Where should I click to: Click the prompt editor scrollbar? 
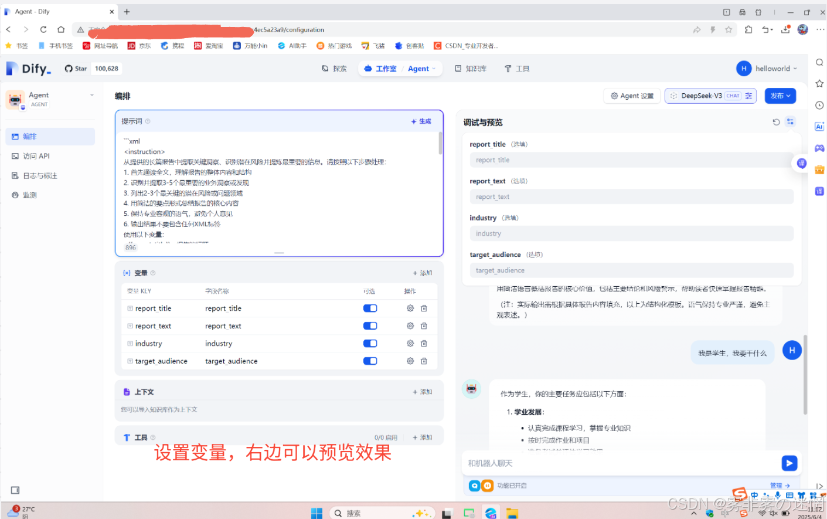click(441, 144)
